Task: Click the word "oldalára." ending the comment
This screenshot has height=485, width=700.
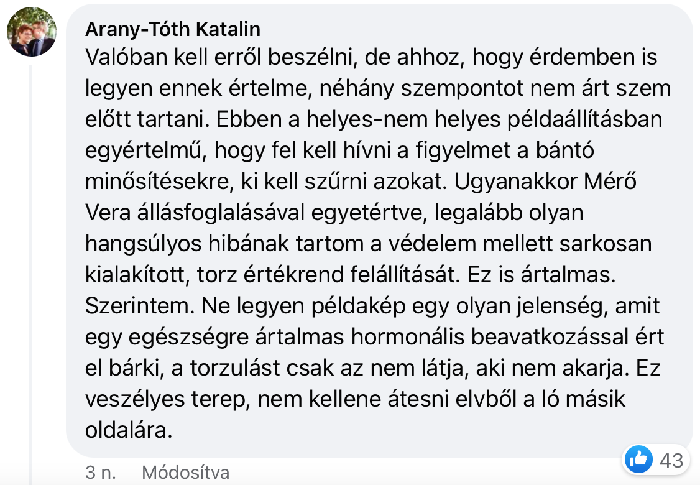Action: pos(127,430)
